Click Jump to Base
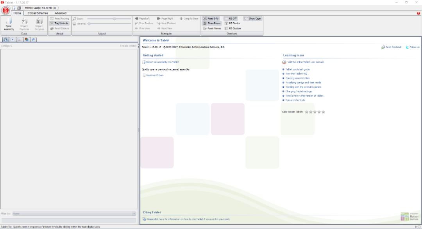422x229 pixels. [189, 19]
